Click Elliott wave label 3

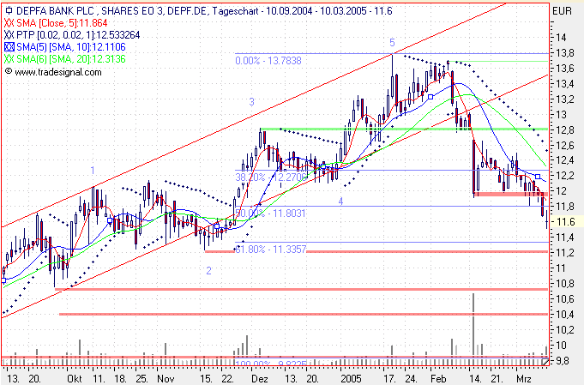[252, 102]
